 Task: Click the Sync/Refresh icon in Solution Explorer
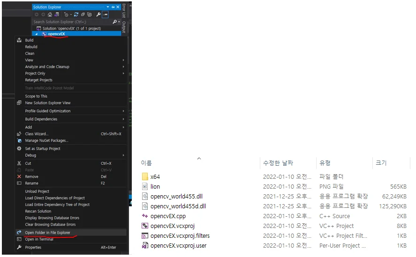(76, 15)
